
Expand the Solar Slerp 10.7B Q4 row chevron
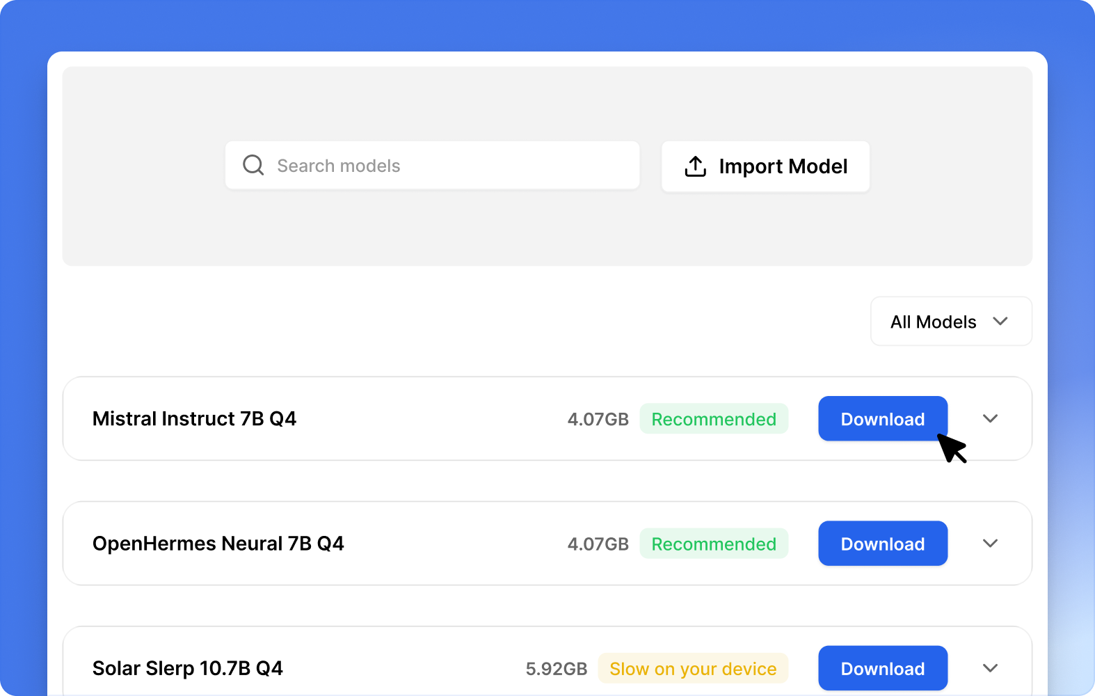(990, 668)
